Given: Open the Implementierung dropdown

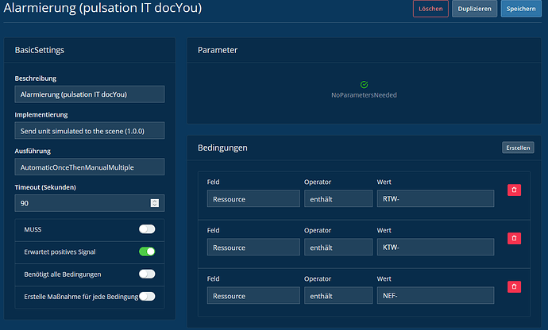Looking at the screenshot, I should [x=90, y=130].
